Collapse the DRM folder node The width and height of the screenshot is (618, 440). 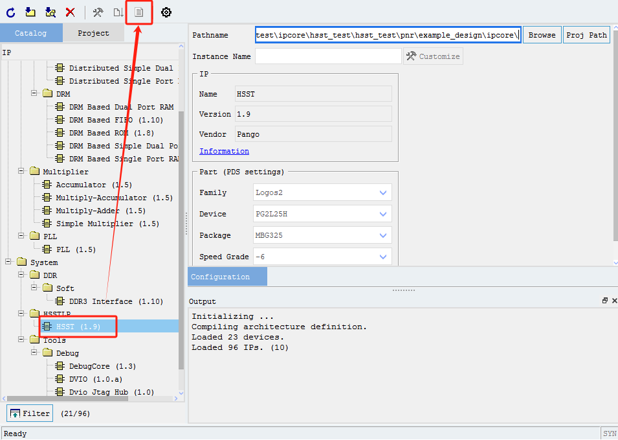tap(34, 93)
